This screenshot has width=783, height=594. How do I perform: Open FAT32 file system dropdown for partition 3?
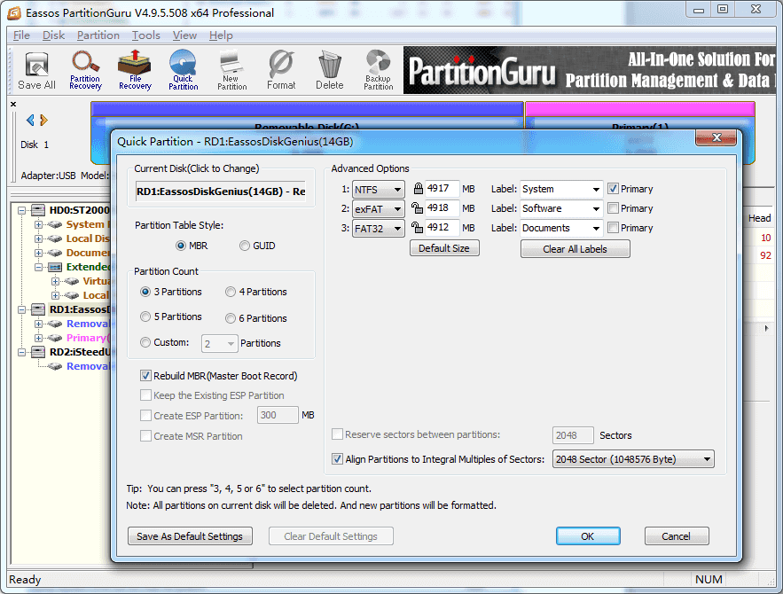(378, 229)
